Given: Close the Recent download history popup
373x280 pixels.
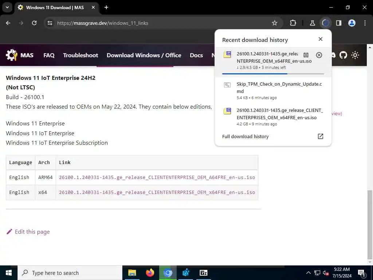Looking at the screenshot, I should pyautogui.click(x=321, y=39).
